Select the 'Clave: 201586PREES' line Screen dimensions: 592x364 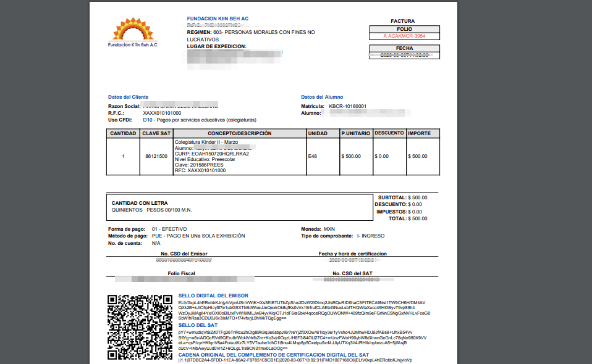pyautogui.click(x=199, y=165)
